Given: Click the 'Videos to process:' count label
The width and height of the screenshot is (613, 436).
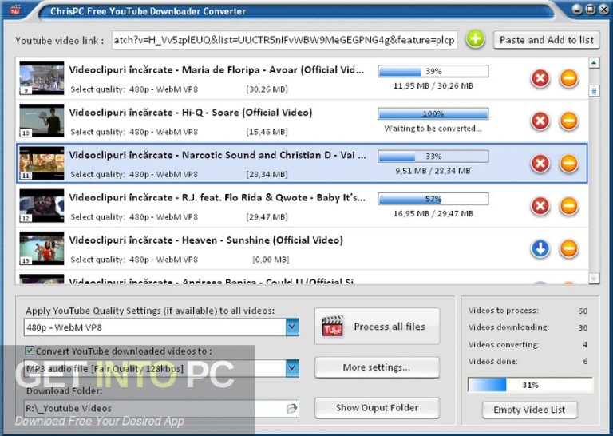Looking at the screenshot, I should click(x=504, y=311).
